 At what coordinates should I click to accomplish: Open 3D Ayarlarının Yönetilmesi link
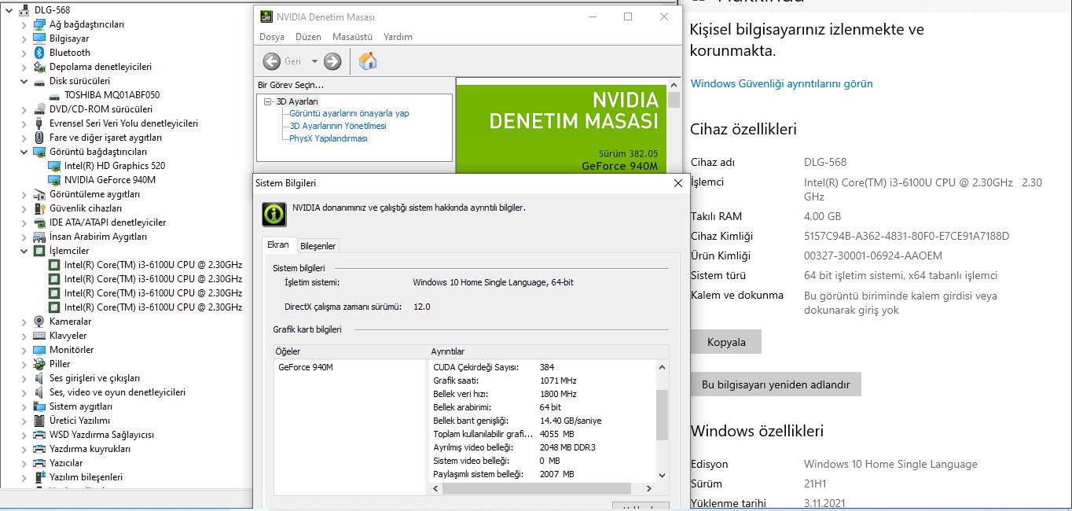tap(338, 126)
